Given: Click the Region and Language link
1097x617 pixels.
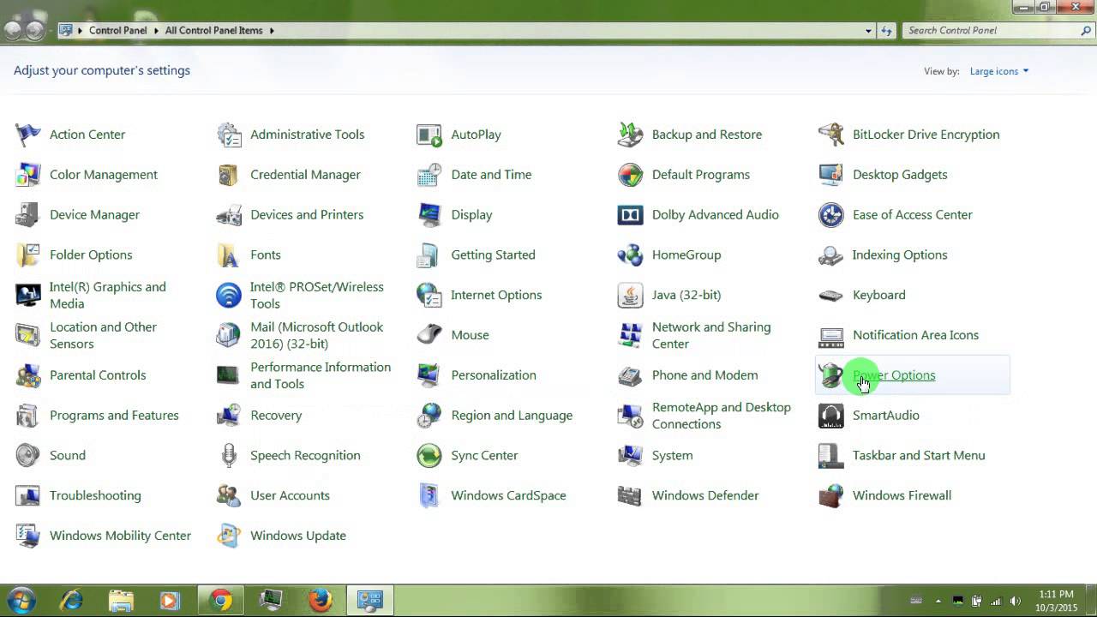Looking at the screenshot, I should click(x=512, y=416).
